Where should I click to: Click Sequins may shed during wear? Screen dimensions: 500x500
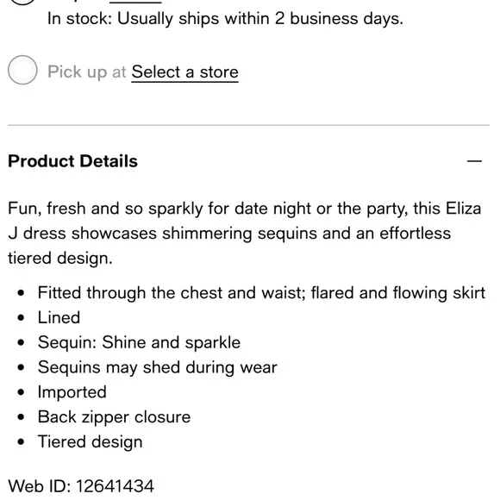click(158, 367)
